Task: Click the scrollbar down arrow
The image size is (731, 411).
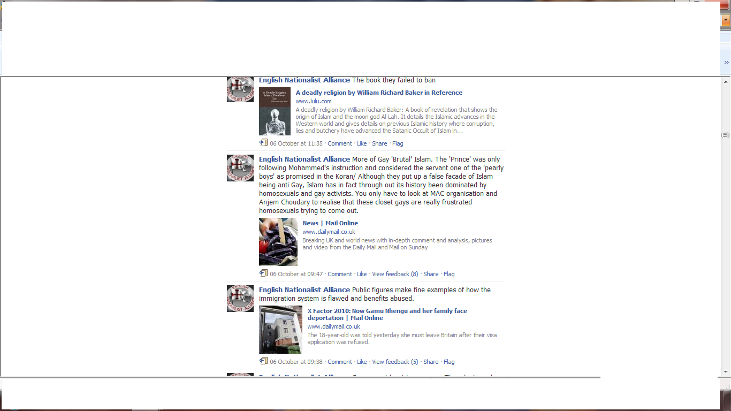Action: click(x=726, y=371)
